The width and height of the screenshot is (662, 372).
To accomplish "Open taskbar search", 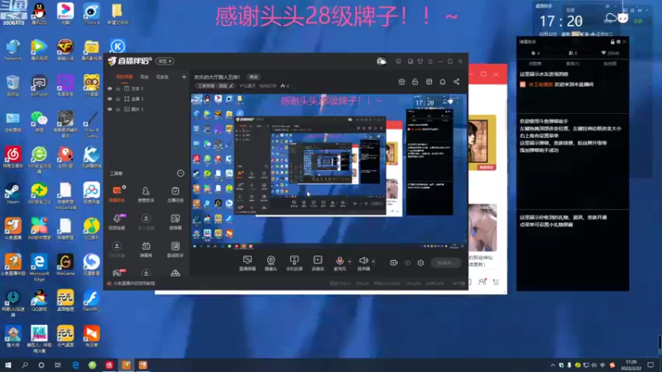I will 25,365.
